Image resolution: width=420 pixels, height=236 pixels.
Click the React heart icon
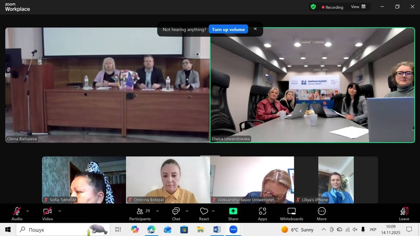click(204, 214)
